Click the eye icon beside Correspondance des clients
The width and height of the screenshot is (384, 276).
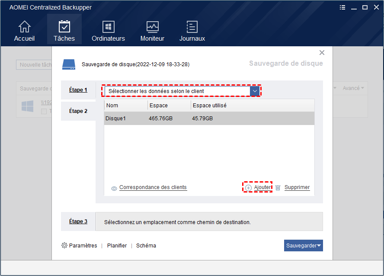(114, 188)
